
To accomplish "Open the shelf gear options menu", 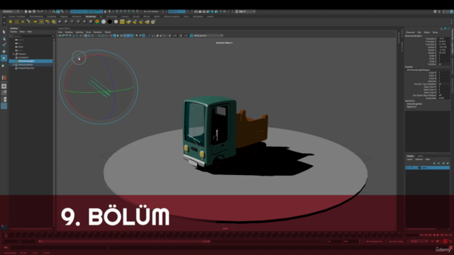I will 4,22.
